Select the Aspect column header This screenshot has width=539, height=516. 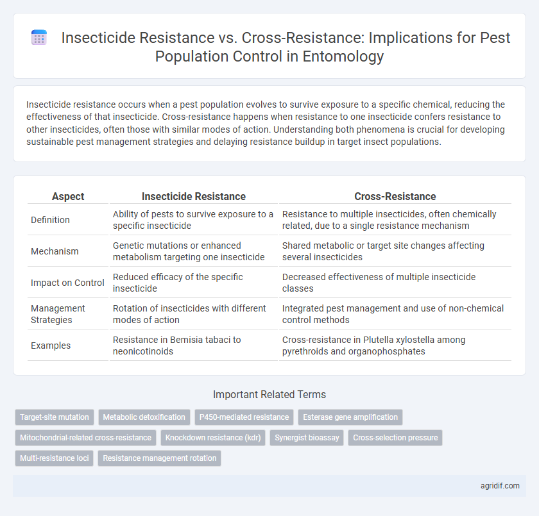68,196
